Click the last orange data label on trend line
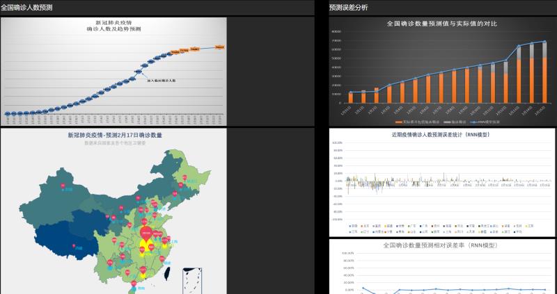 click(x=219, y=47)
